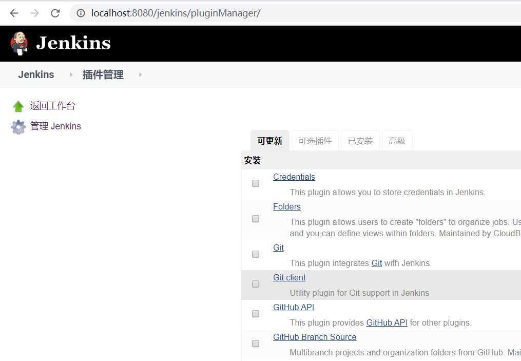Open the Credentials plugin link
This screenshot has height=361, width=521.
(x=294, y=177)
